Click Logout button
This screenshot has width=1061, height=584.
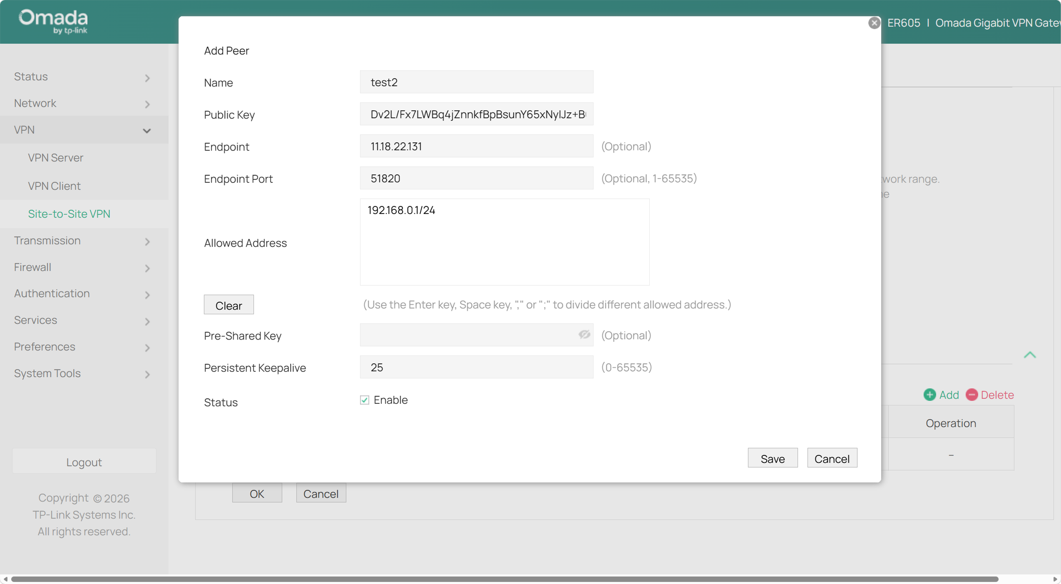[x=84, y=461]
